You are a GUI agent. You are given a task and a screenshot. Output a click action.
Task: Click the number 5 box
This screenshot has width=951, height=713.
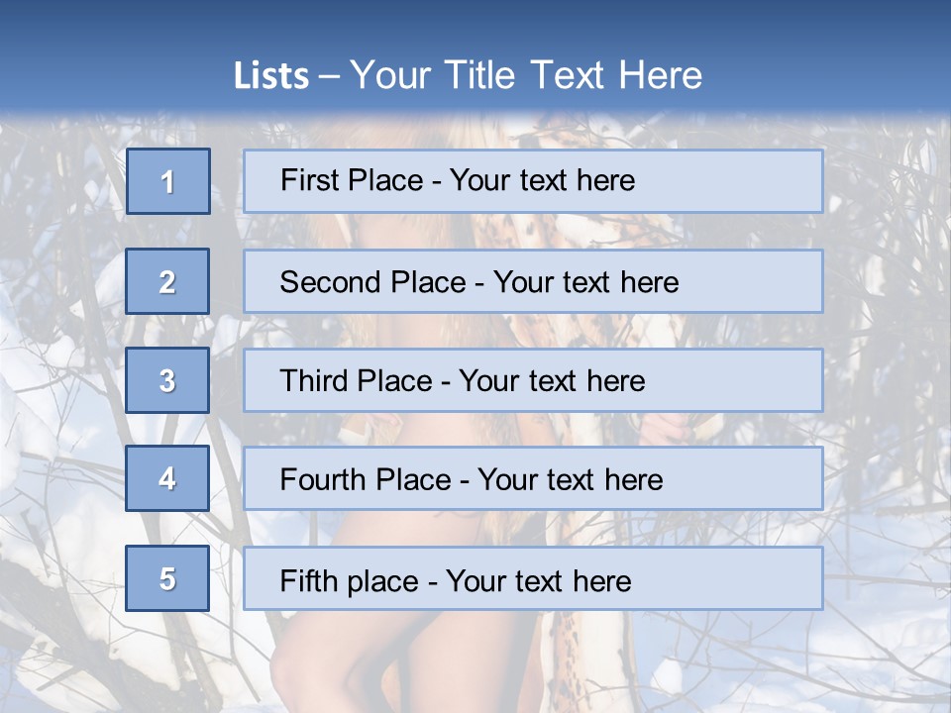coord(167,578)
